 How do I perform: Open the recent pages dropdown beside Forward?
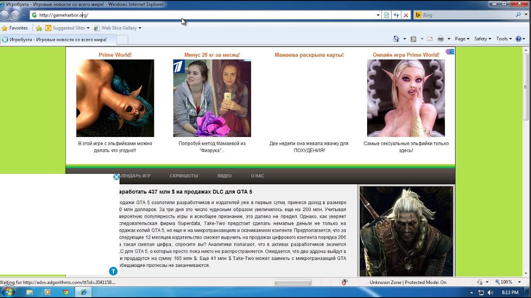pos(24,15)
